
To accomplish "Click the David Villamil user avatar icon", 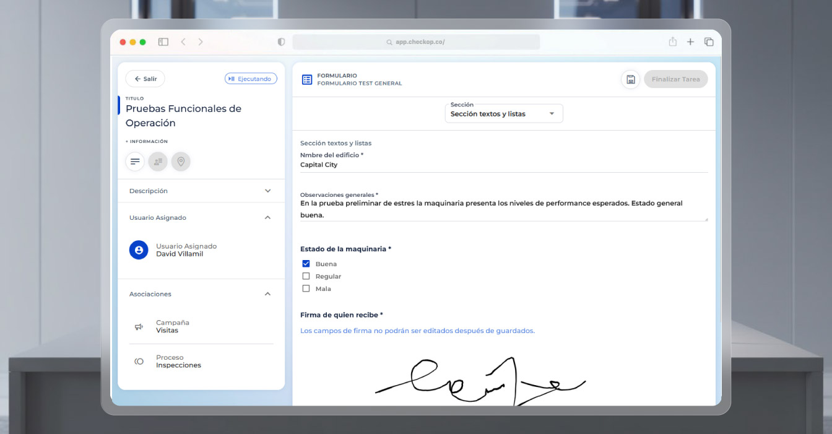I will pos(139,250).
